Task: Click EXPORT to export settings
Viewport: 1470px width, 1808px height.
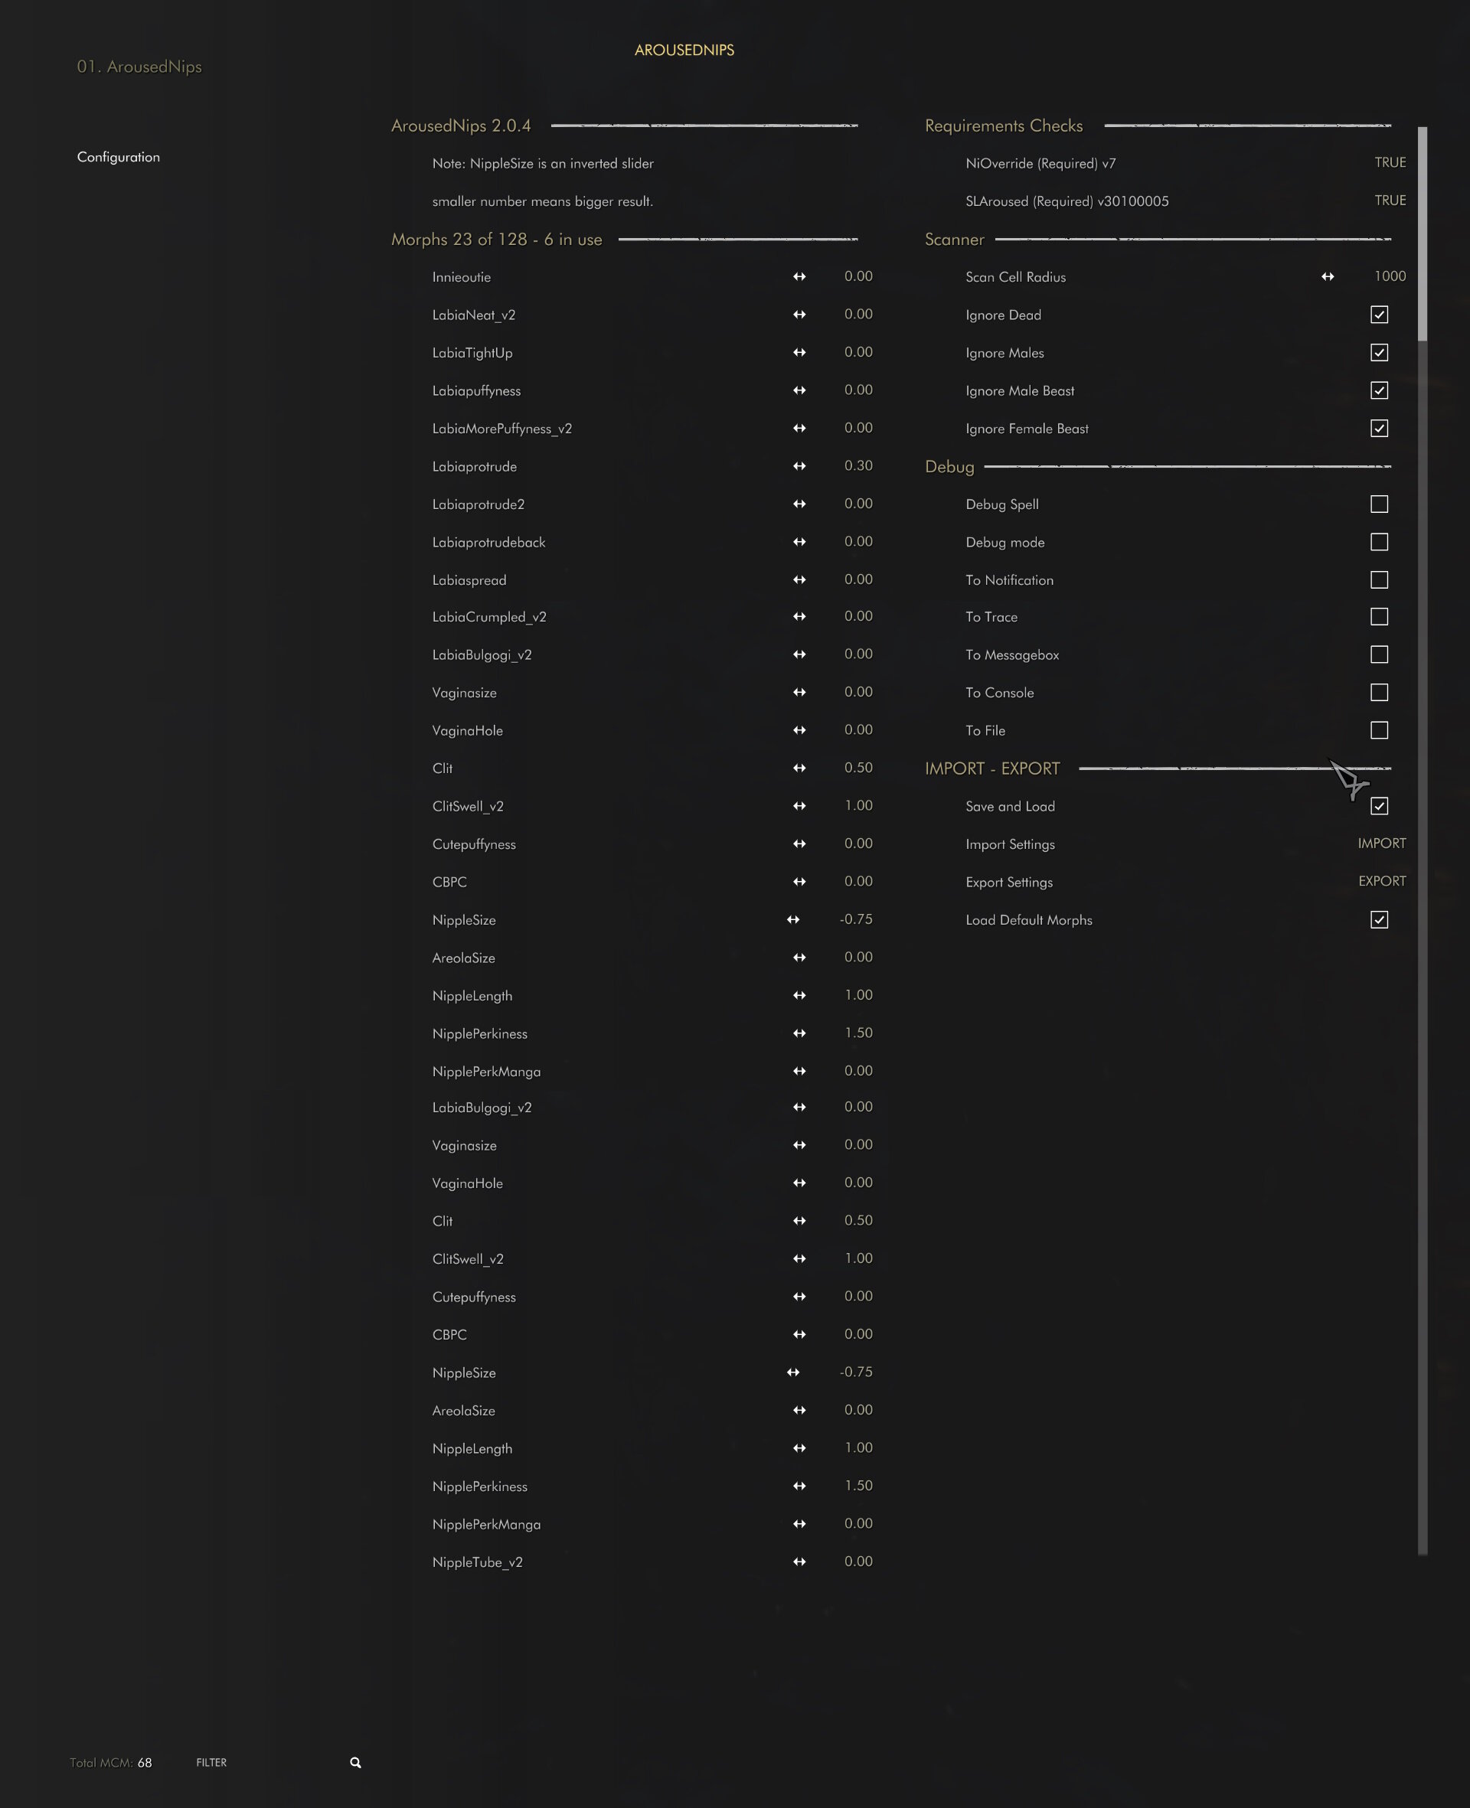Action: (x=1382, y=880)
